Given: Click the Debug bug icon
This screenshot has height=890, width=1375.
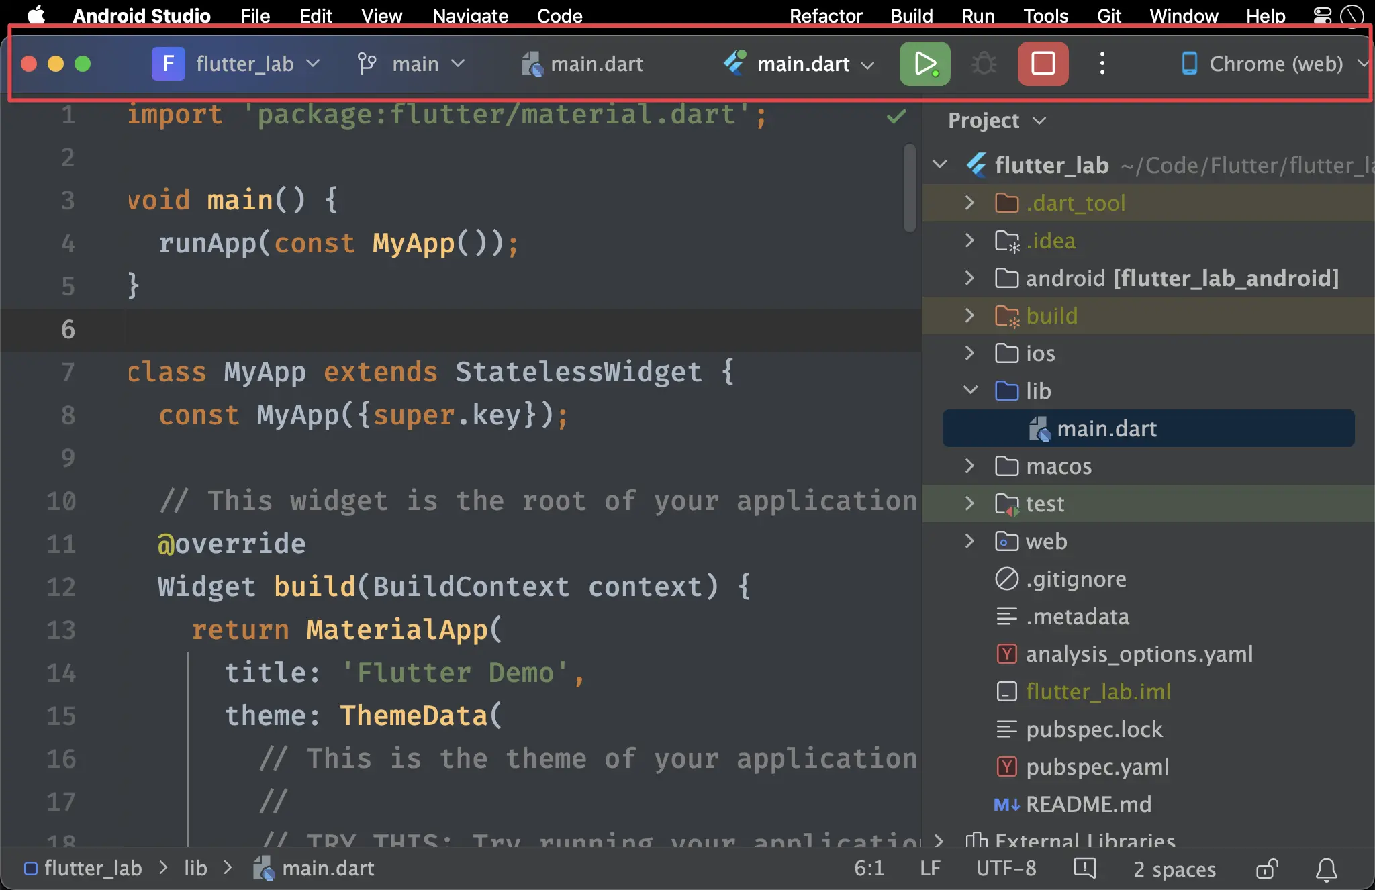Looking at the screenshot, I should click(984, 64).
